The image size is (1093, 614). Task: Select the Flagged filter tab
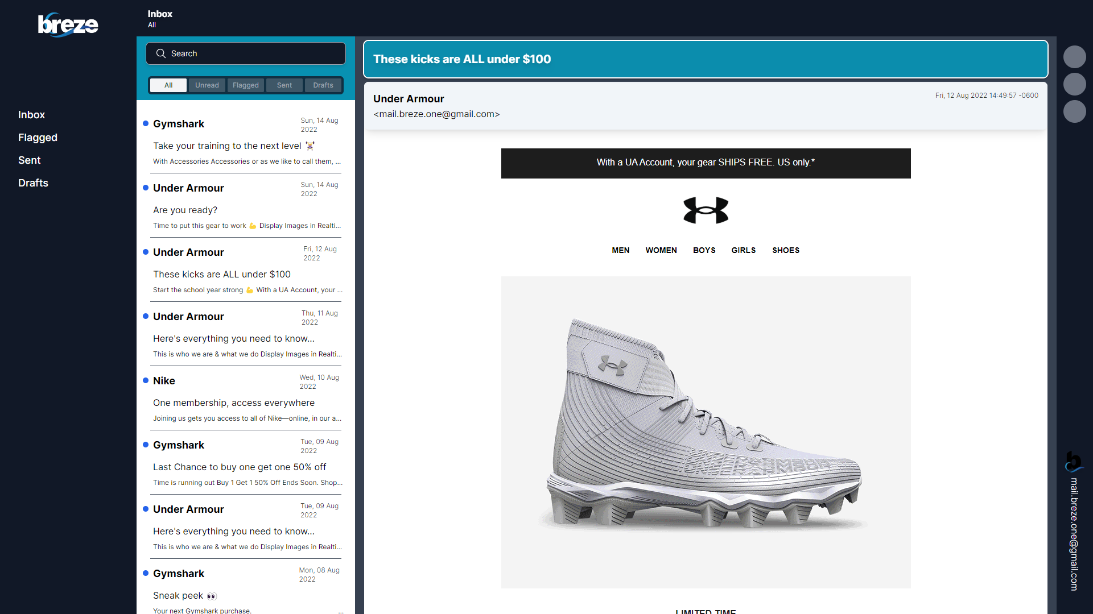(246, 85)
